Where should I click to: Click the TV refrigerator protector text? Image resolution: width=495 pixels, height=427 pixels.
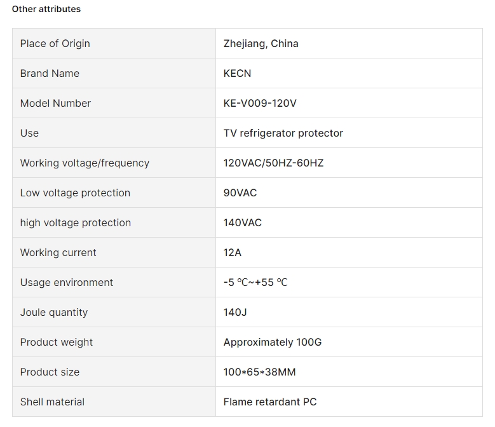click(283, 133)
